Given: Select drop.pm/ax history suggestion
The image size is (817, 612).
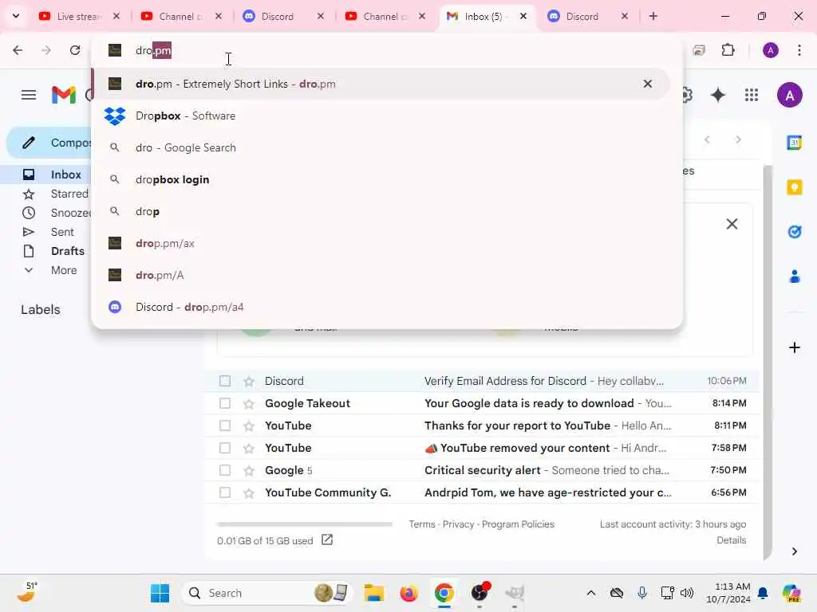Looking at the screenshot, I should (381, 243).
